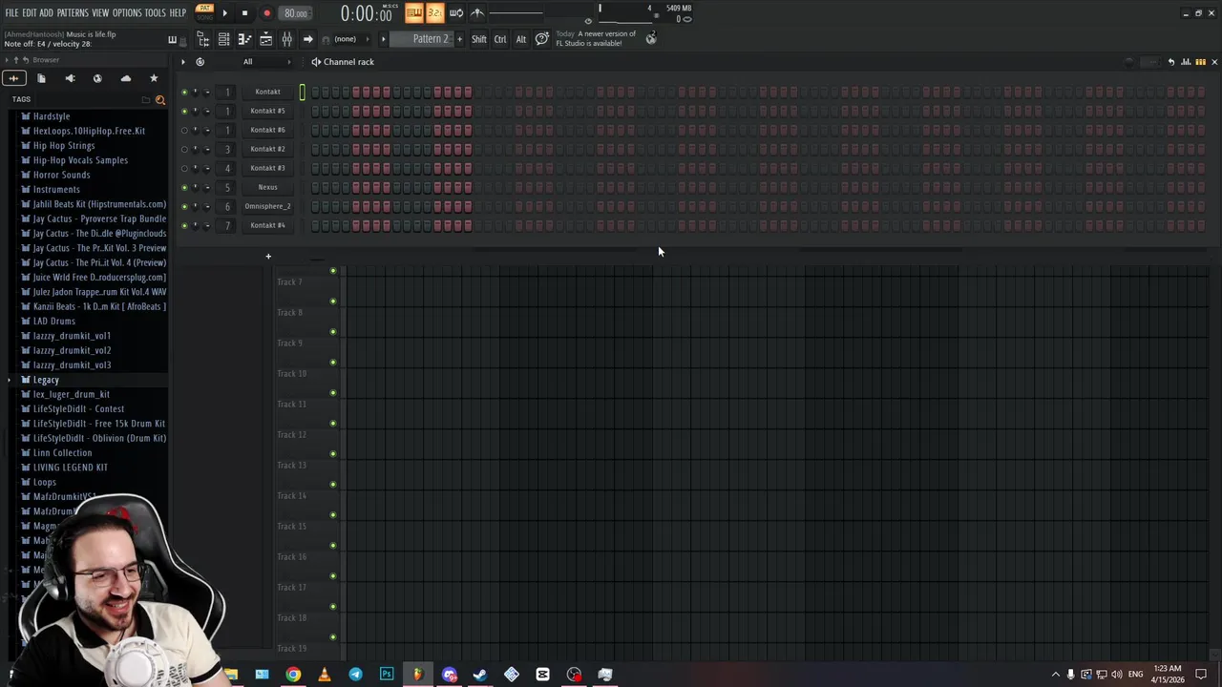Click the Channel rack speaker icon
1222x687 pixels.
[316, 62]
